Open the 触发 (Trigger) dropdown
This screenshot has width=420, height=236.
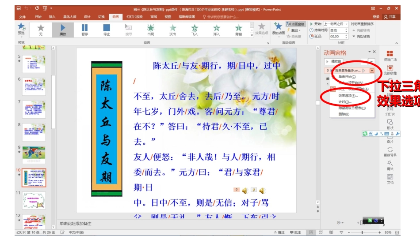coord(294,30)
